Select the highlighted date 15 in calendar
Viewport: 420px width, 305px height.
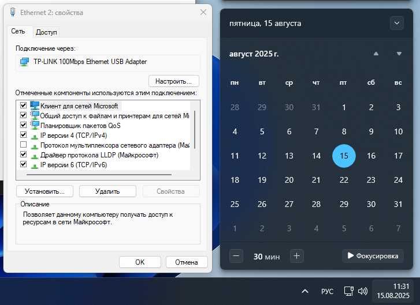click(x=344, y=156)
